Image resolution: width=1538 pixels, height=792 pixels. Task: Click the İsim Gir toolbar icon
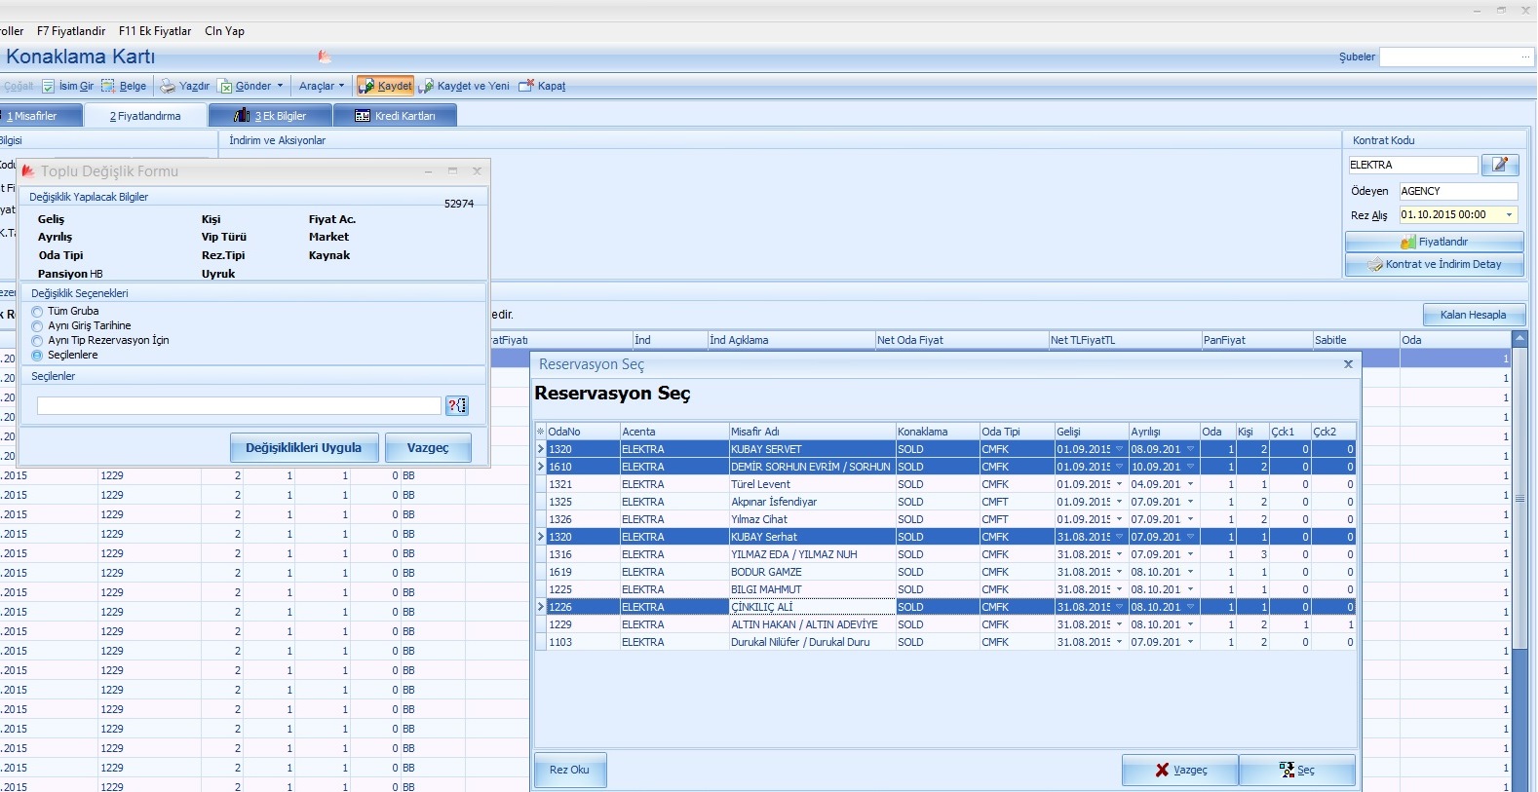tap(48, 87)
